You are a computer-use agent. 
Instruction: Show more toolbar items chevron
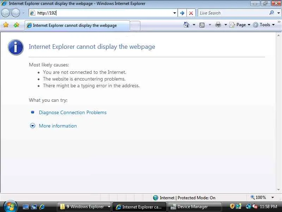[279, 22]
